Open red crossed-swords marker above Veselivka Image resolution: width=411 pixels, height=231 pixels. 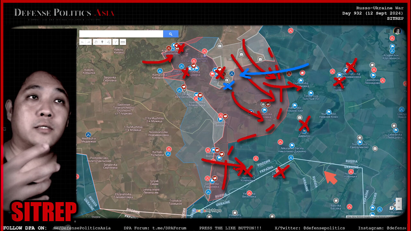pos(249,193)
